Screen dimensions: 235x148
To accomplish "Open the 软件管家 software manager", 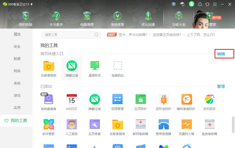I will pos(49,126).
